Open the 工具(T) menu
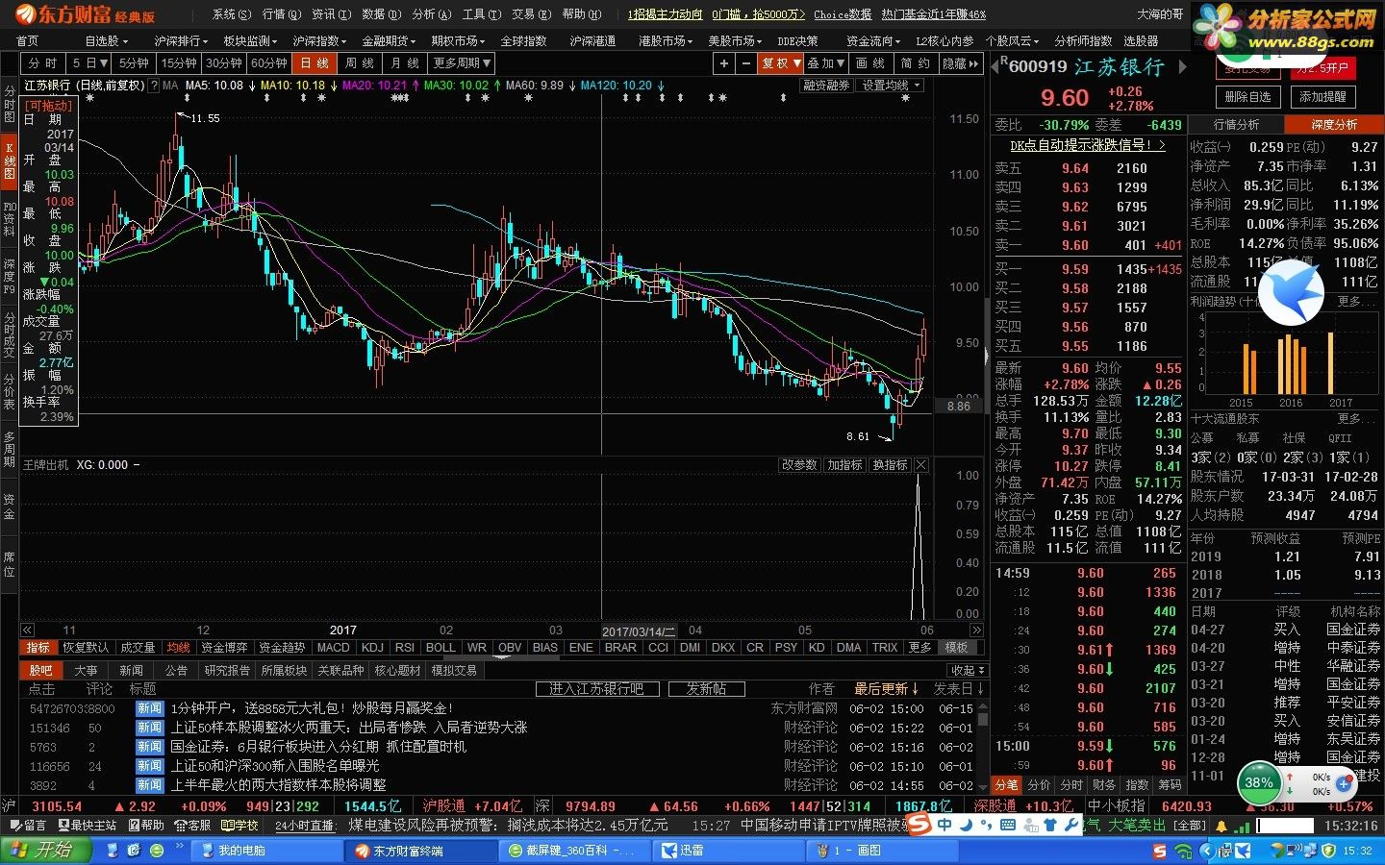1385x865 pixels. click(x=481, y=14)
